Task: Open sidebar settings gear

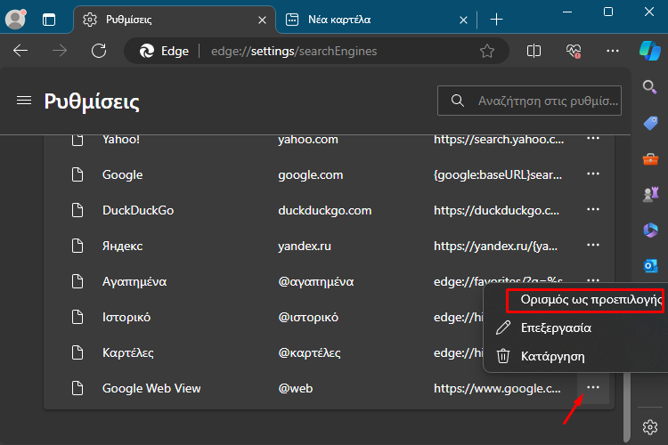Action: [x=650, y=426]
